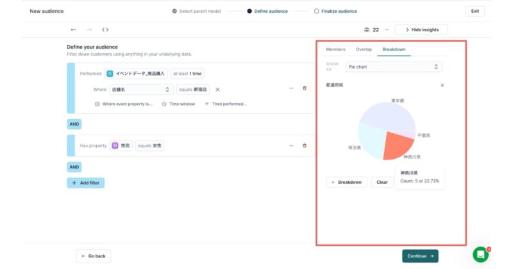Image resolution: width=513 pixels, height=269 pixels.
Task: Open the Pie chart display dropdown
Action: point(393,67)
